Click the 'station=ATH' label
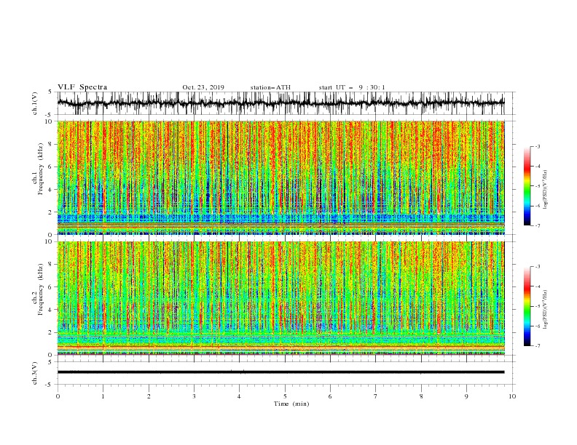Viewport: 577px width, 445px height. [270, 87]
